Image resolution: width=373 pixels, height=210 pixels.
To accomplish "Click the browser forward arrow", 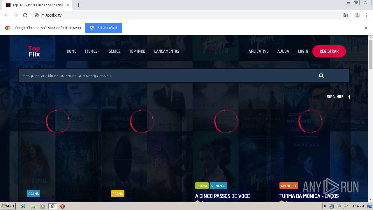I will (16, 15).
